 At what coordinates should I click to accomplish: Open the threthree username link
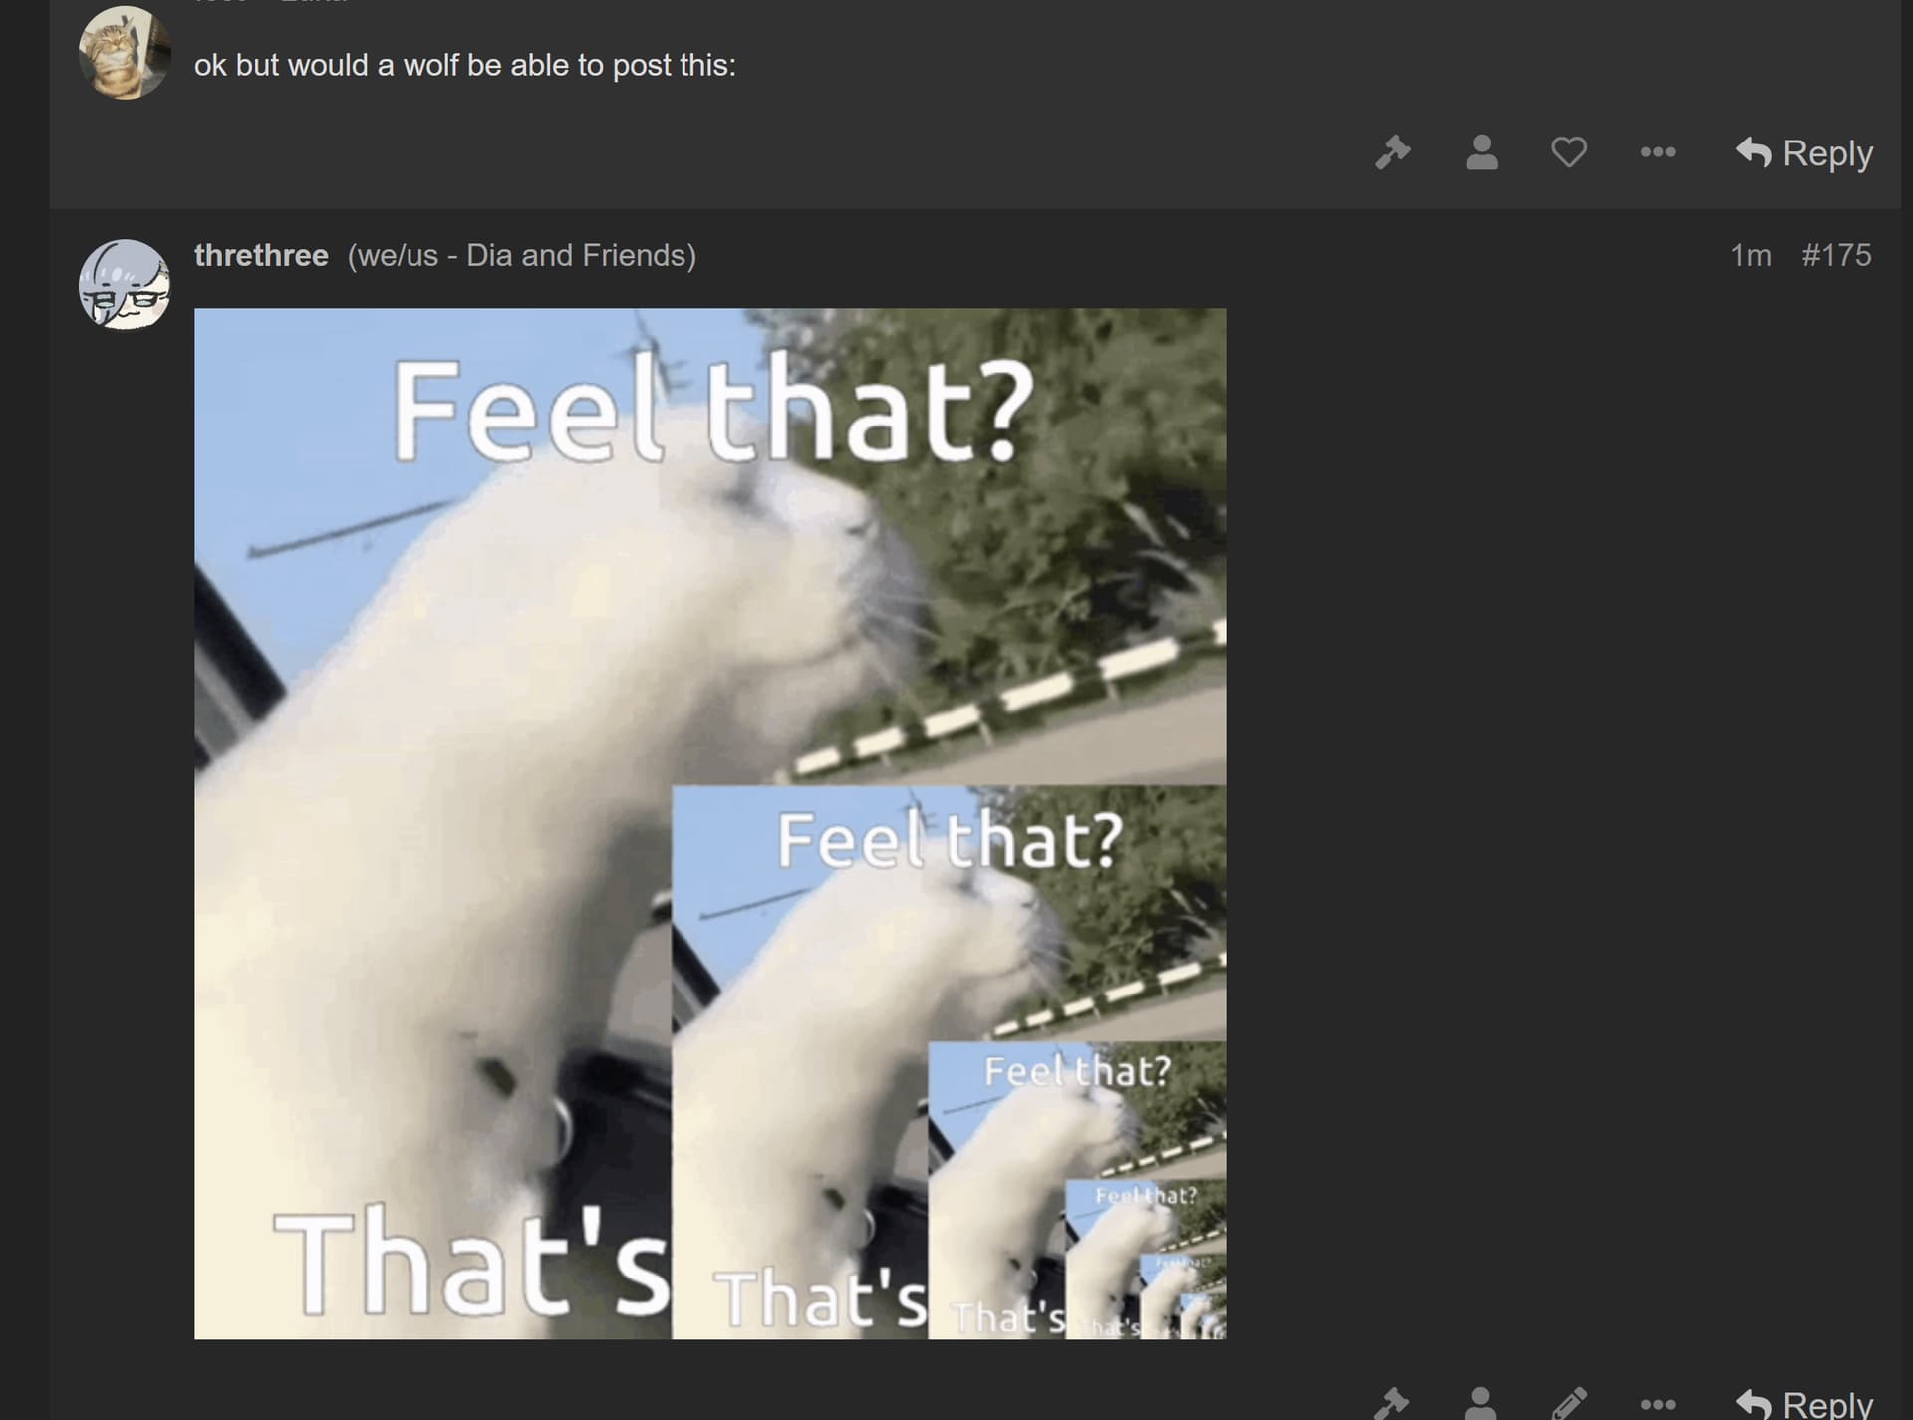pyautogui.click(x=261, y=255)
